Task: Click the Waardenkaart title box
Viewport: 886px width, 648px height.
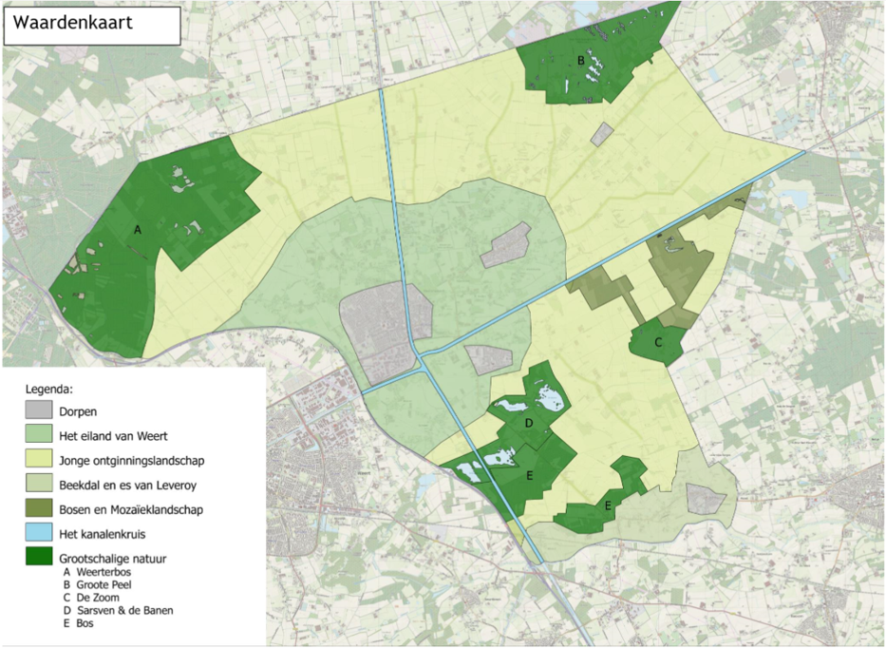Action: point(91,26)
